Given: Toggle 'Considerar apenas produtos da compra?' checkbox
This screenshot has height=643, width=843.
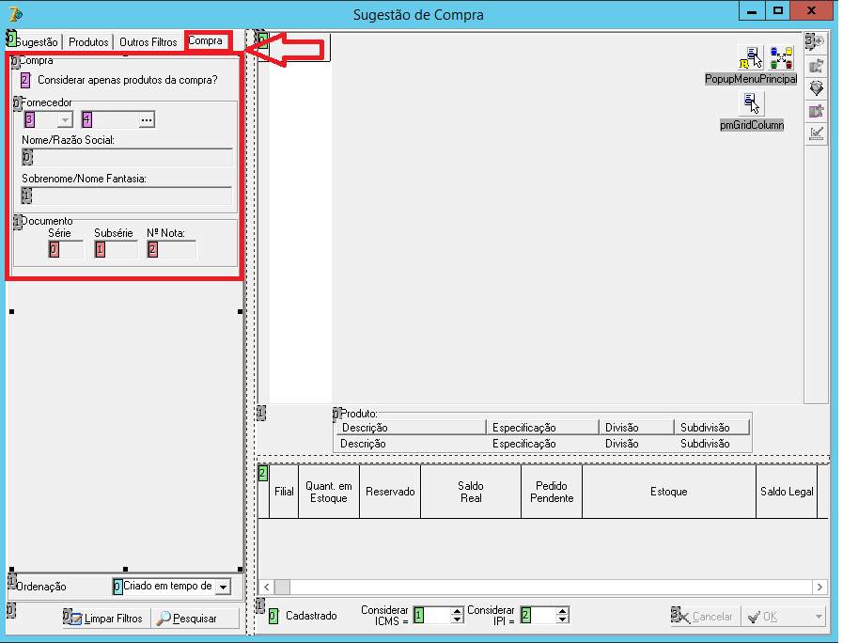Looking at the screenshot, I should click(24, 80).
